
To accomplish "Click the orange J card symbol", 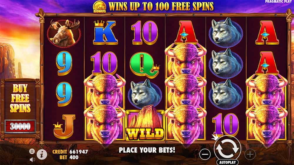I will click(64, 127).
